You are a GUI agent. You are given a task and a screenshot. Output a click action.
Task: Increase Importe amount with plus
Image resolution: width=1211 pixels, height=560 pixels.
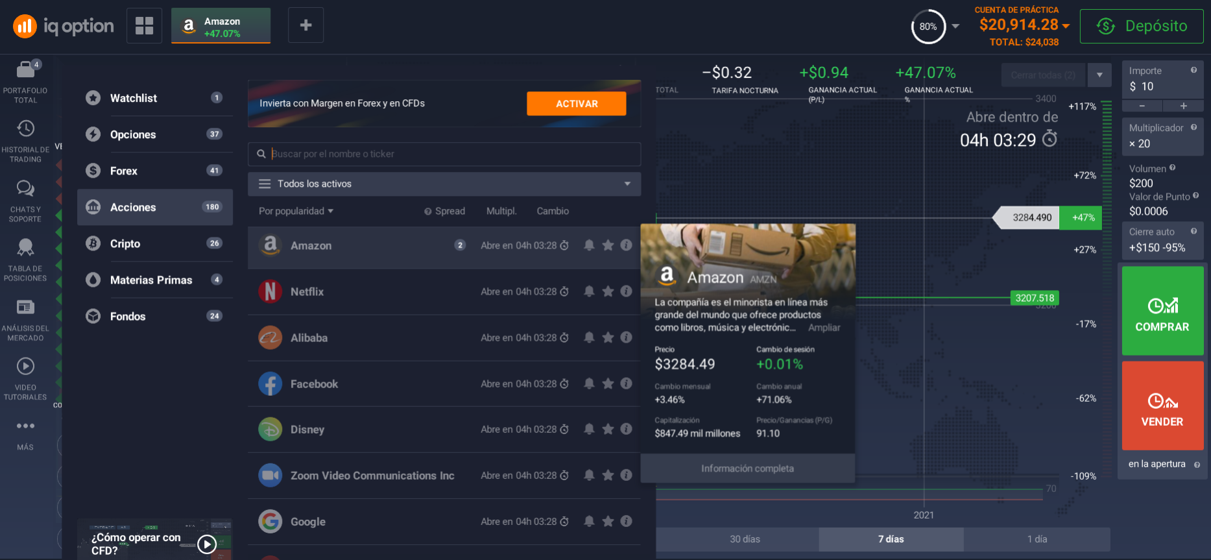pyautogui.click(x=1183, y=106)
